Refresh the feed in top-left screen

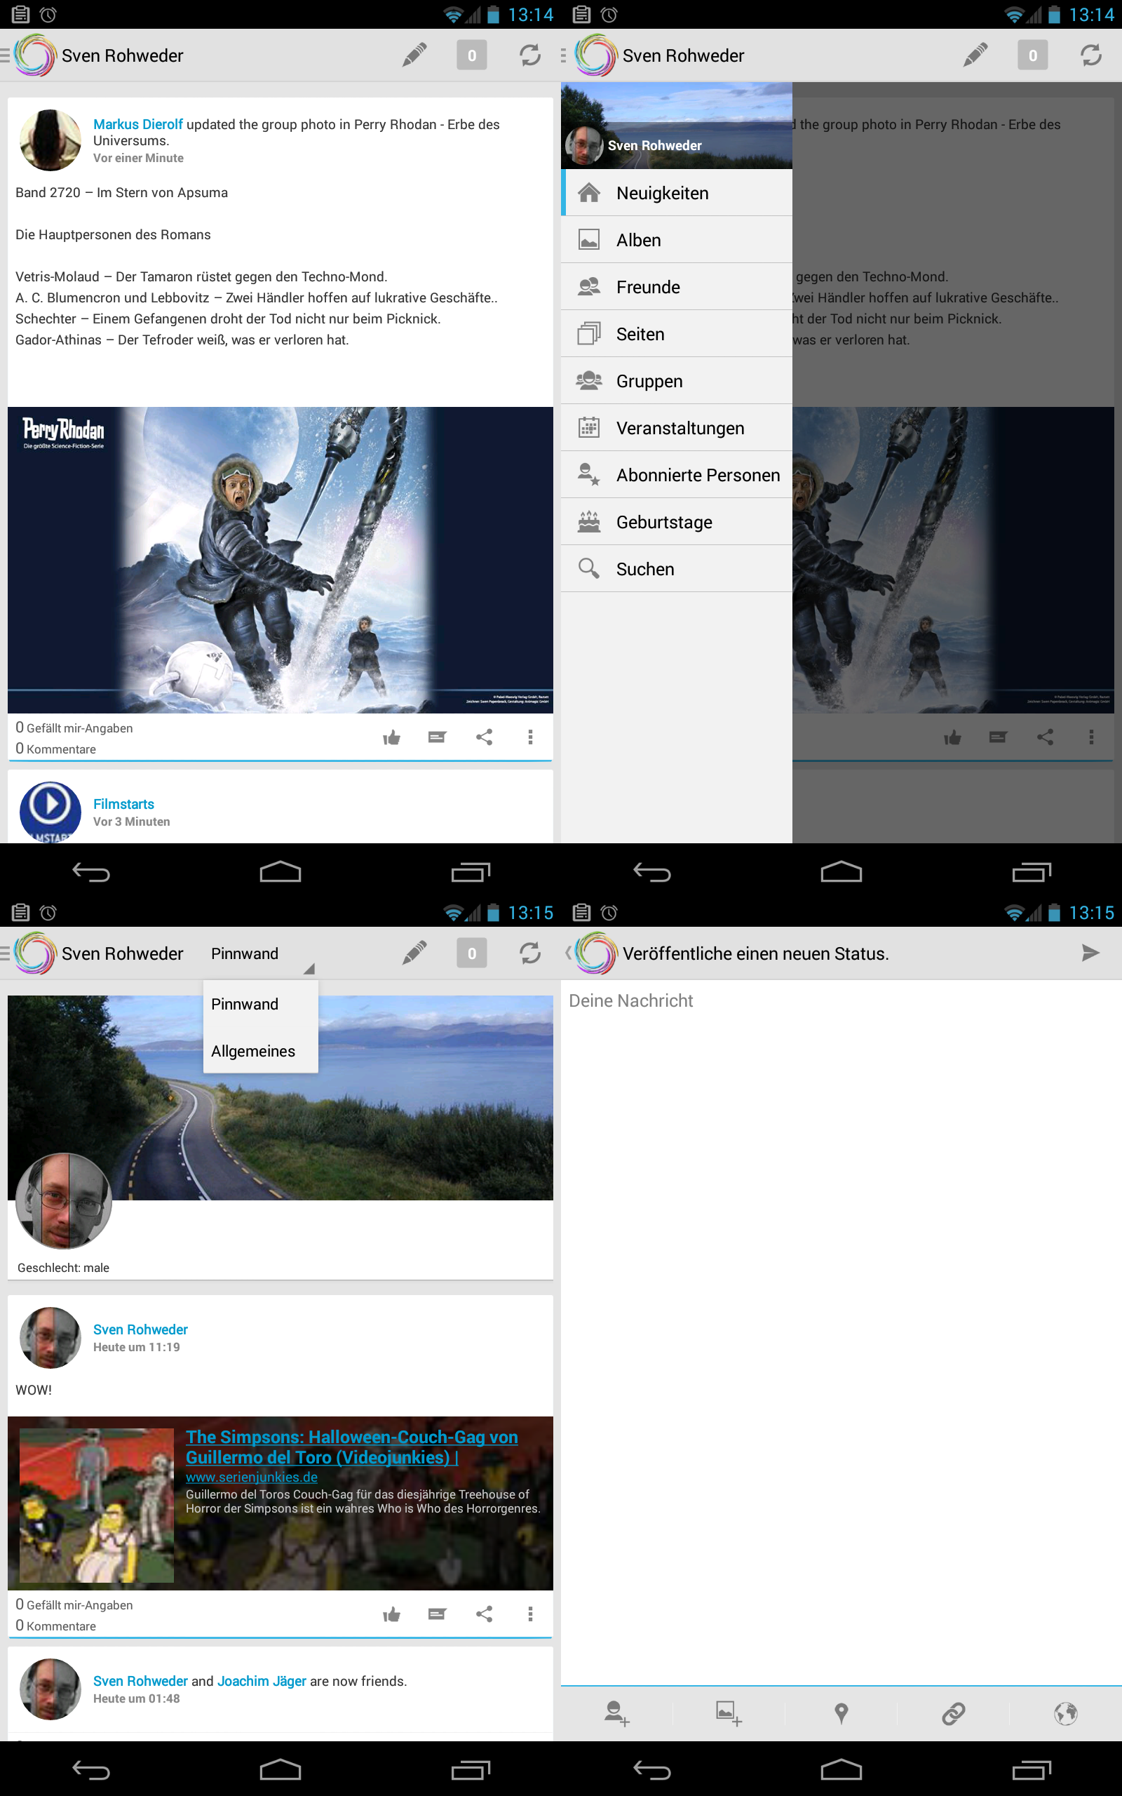pyautogui.click(x=530, y=55)
